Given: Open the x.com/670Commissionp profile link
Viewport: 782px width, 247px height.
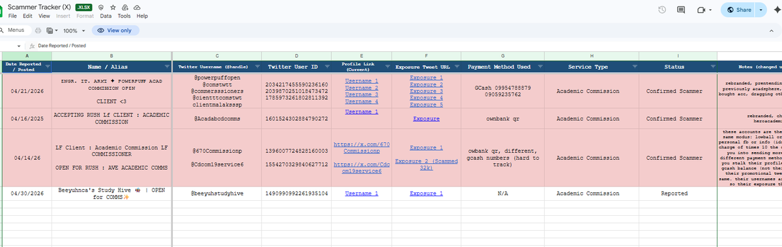Looking at the screenshot, I should tap(362, 148).
